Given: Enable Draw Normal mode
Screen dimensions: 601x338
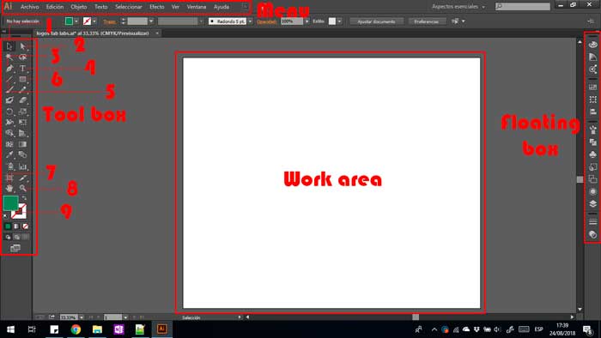Looking at the screenshot, I should point(8,238).
